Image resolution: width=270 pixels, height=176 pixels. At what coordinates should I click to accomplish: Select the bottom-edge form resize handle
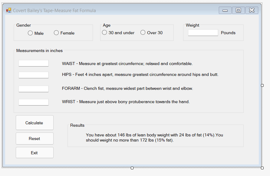[x=132, y=168]
